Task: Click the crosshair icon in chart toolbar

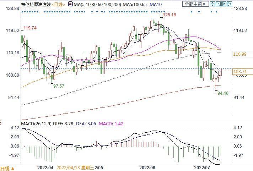Action: (212, 4)
